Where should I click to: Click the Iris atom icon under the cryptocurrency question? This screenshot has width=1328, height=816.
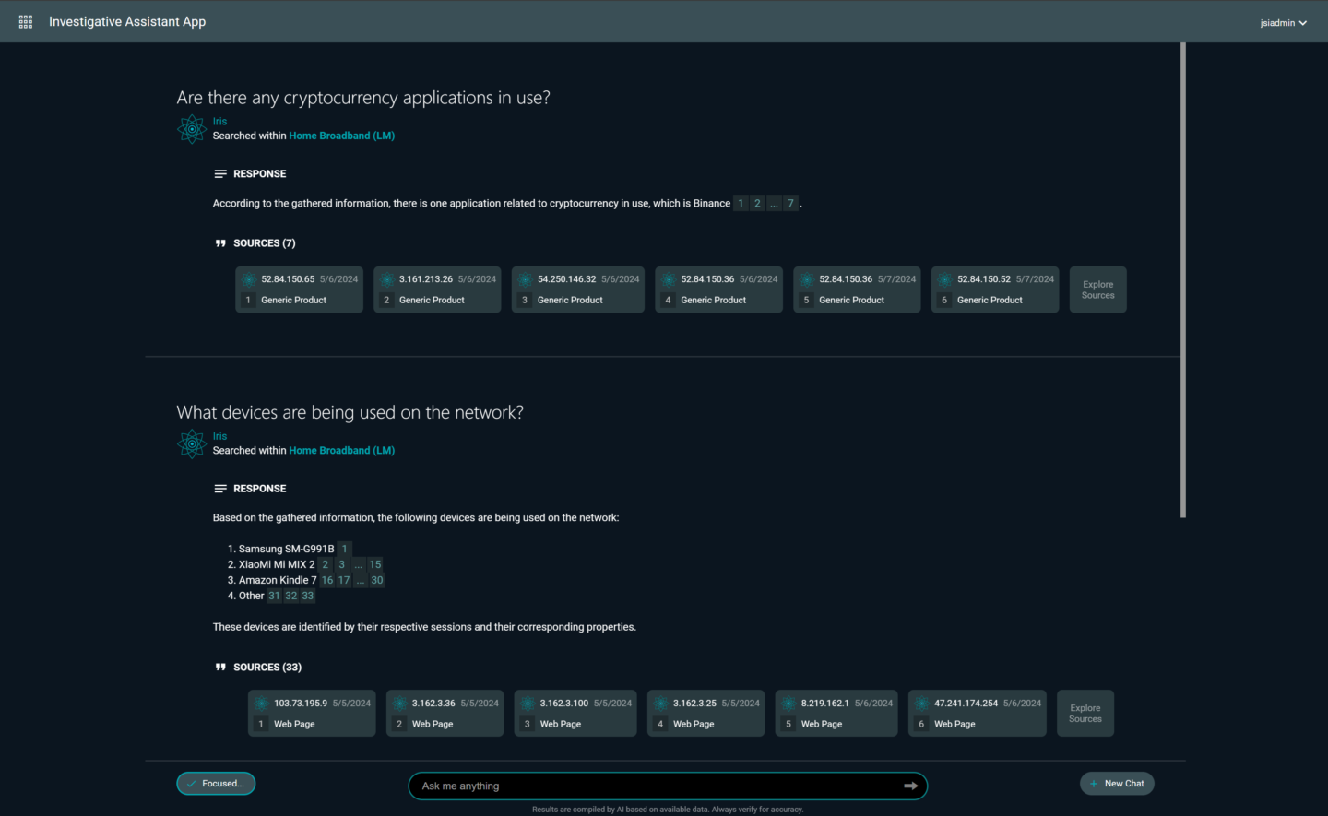click(x=192, y=129)
